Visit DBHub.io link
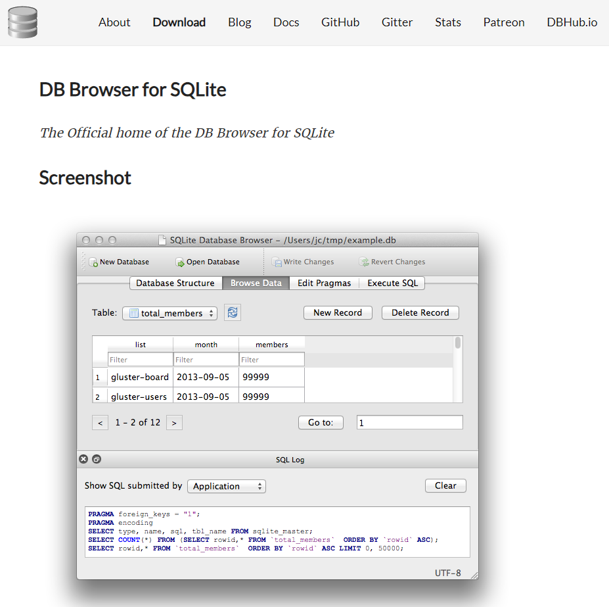The height and width of the screenshot is (607, 609). 572,22
